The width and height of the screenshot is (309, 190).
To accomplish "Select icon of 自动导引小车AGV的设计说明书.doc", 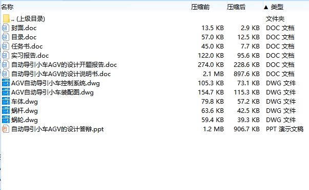I will click(5, 74).
